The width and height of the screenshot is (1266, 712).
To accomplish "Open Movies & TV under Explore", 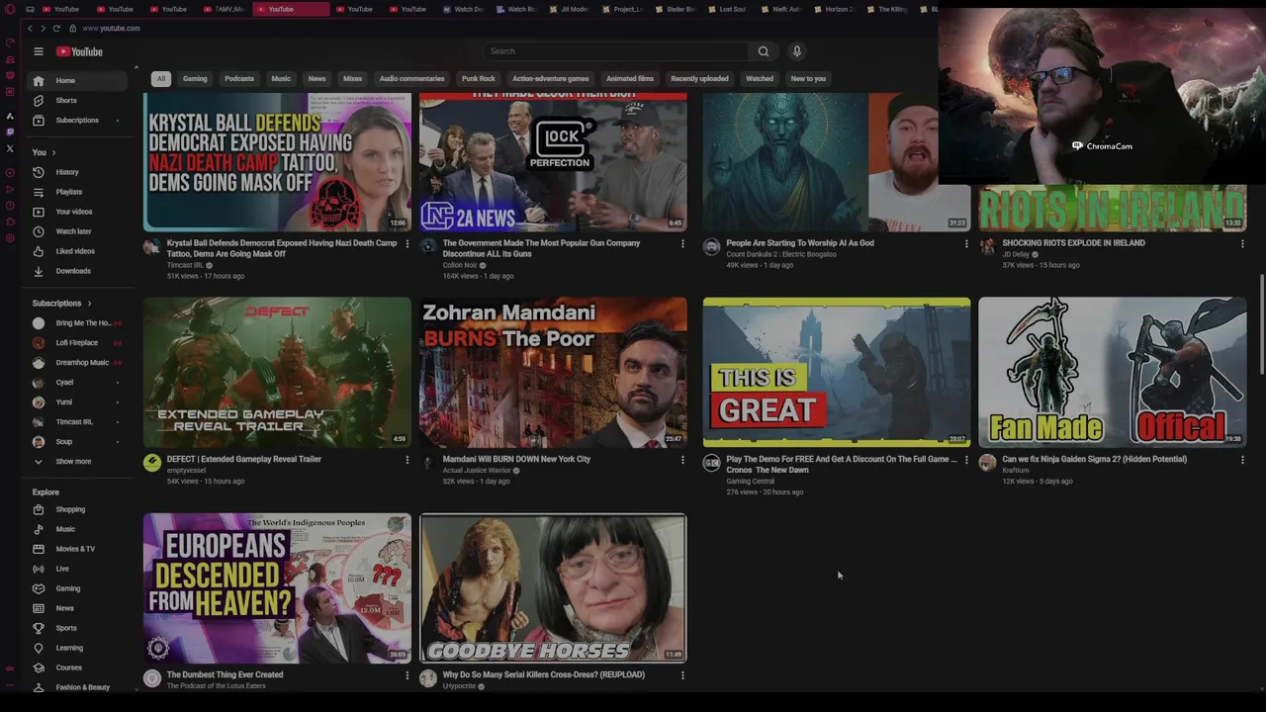I will pyautogui.click(x=77, y=549).
